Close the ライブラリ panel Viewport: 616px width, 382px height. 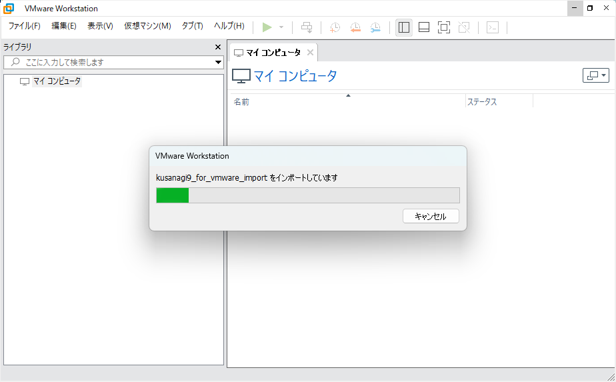[218, 47]
